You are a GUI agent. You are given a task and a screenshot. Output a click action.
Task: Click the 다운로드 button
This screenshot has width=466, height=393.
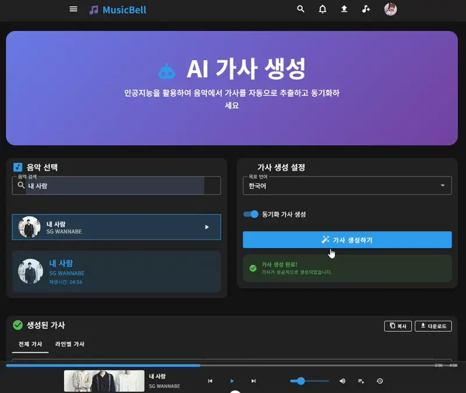pyautogui.click(x=433, y=326)
